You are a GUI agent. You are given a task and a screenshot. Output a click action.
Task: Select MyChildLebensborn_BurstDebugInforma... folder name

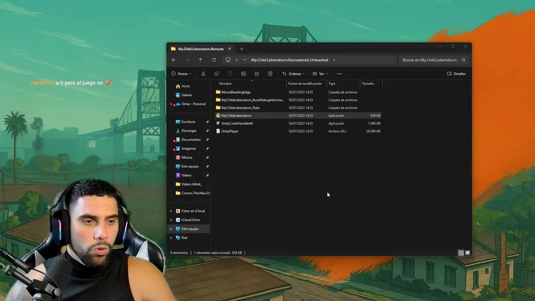pos(252,100)
